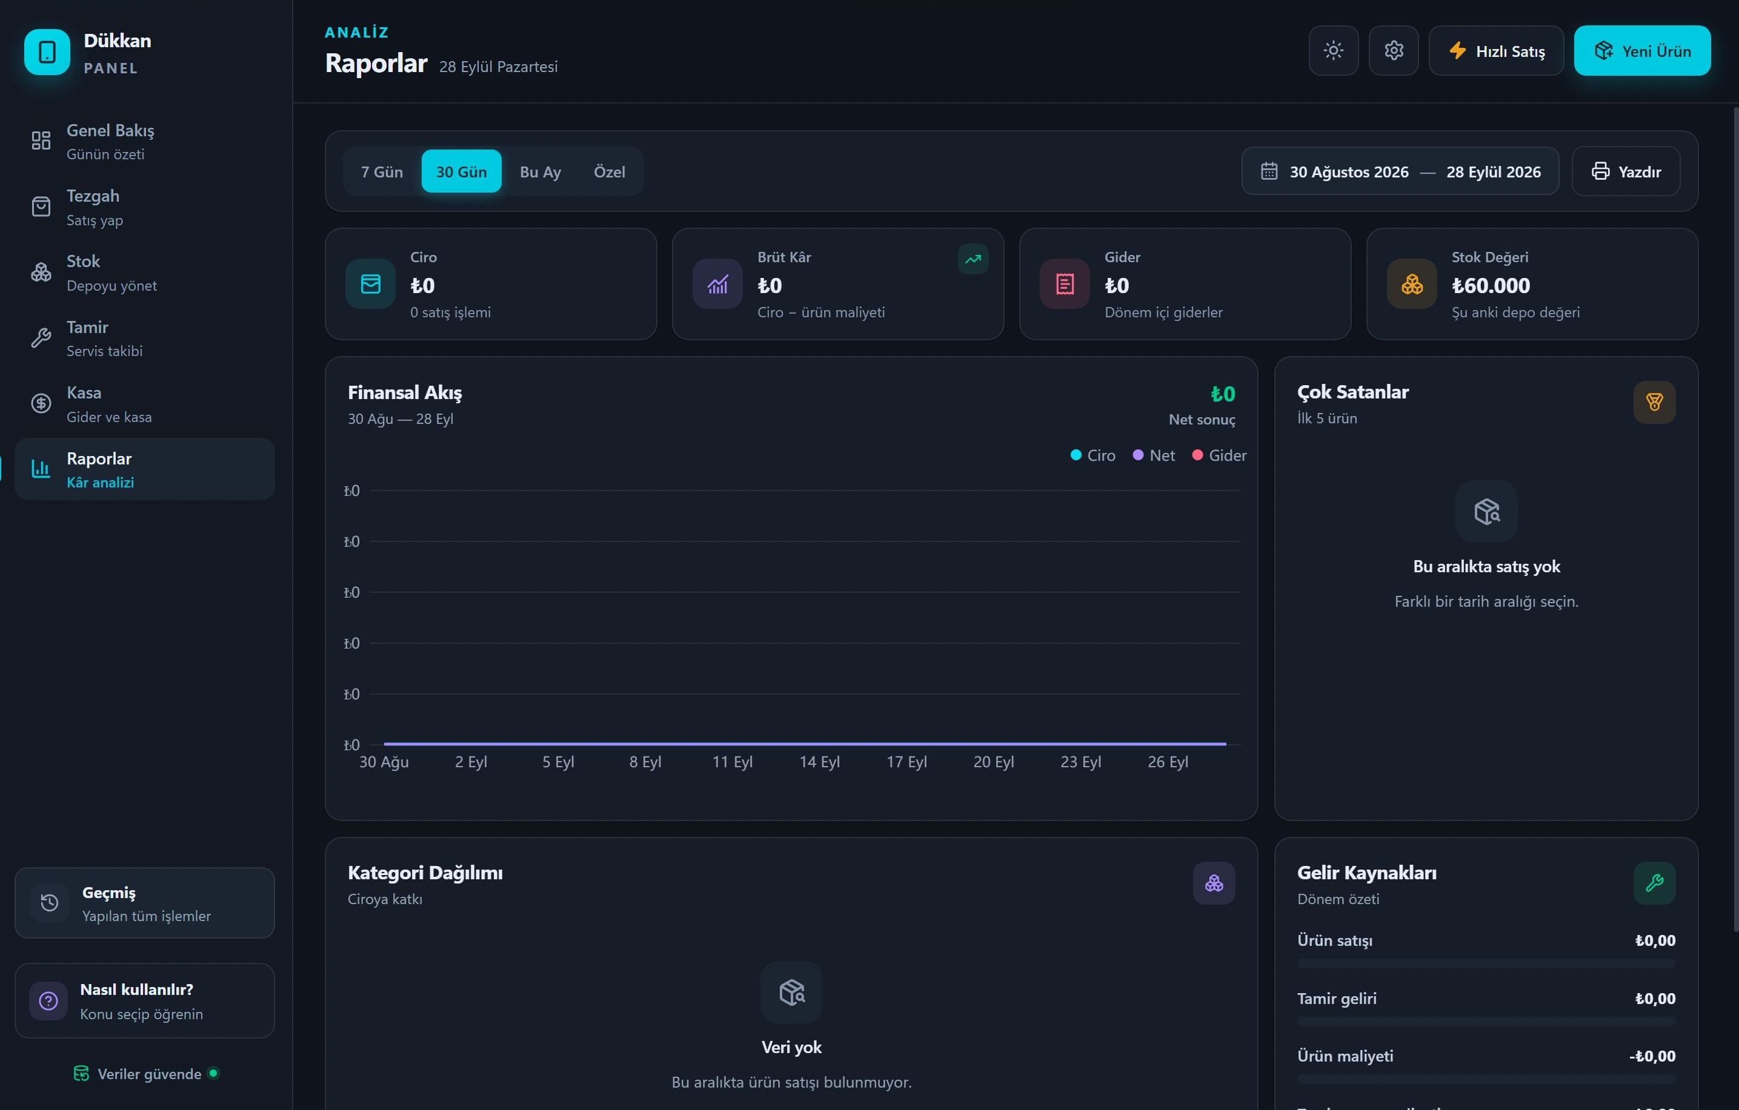Click the Kategori Dağılımı boxes icon
Viewport: 1739px width, 1110px height.
[x=1213, y=883]
